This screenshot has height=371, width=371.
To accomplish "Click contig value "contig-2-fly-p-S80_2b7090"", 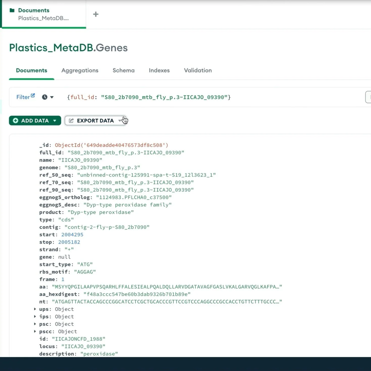I will point(107,227).
